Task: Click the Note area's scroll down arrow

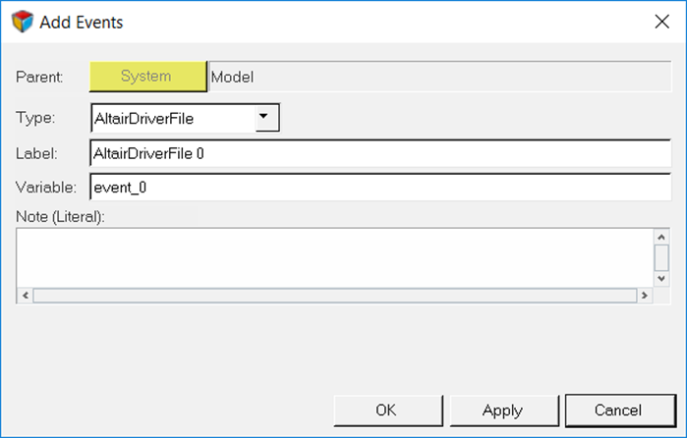Action: tap(661, 279)
